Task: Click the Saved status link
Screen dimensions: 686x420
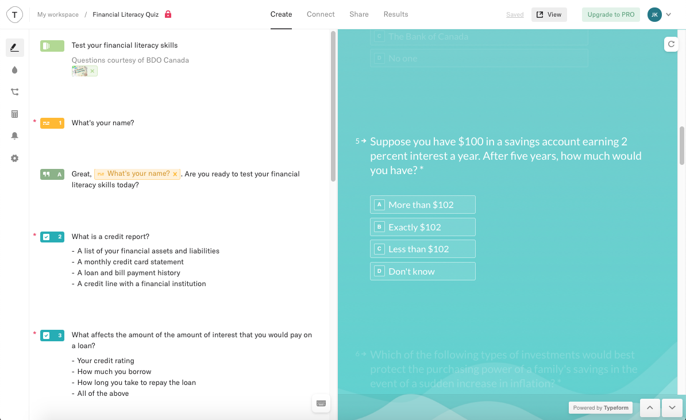Action: point(515,14)
